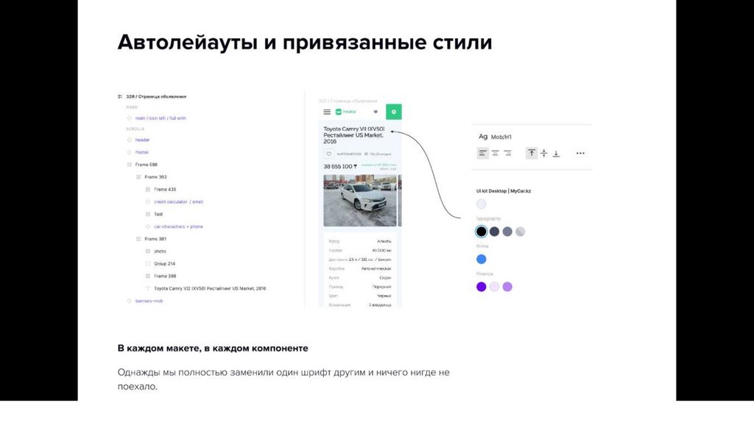Select the 'main / icon left / full with' layer
This screenshot has height=422, width=754.
point(160,118)
